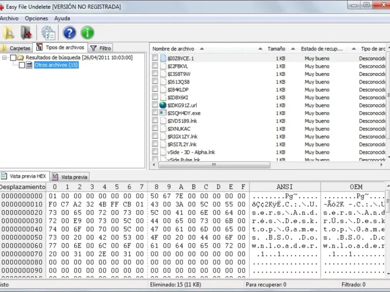Viewport: 390px width, 292px height.
Task: Click the Desplazamiento column header
Action: click(23, 187)
